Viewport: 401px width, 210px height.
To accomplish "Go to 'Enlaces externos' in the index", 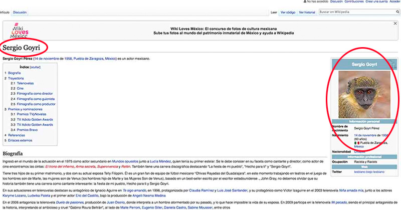I will [x=21, y=140].
